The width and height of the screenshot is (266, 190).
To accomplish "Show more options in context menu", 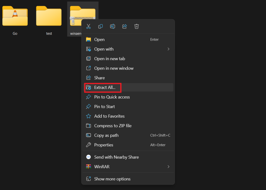I will pyautogui.click(x=112, y=179).
